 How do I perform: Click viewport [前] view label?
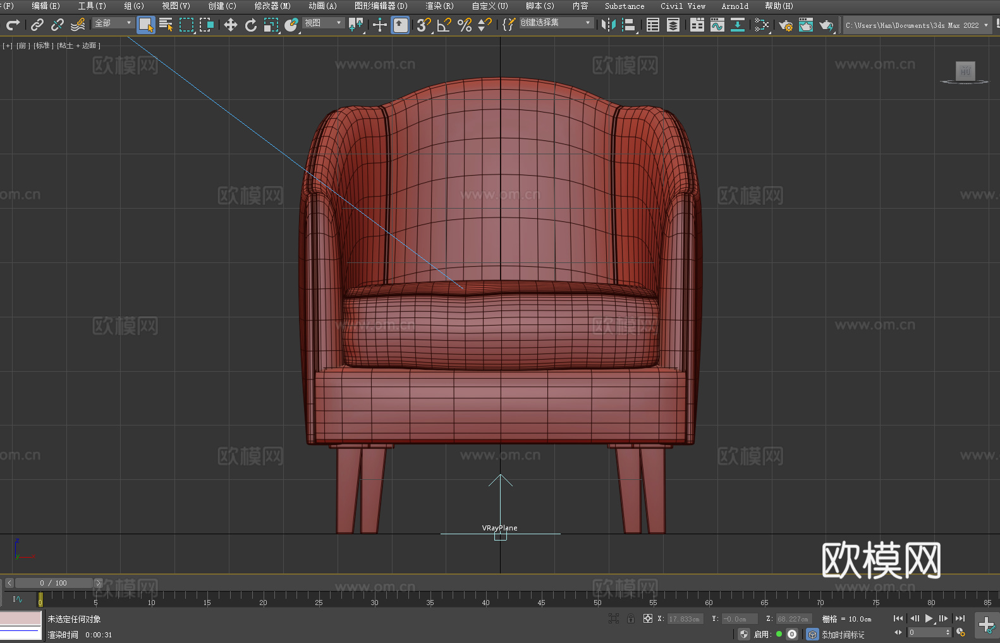[x=22, y=46]
